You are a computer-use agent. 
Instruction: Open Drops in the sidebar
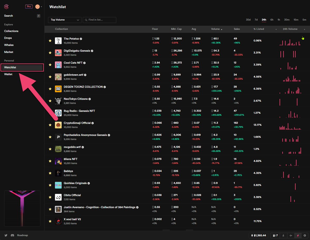tap(8, 38)
